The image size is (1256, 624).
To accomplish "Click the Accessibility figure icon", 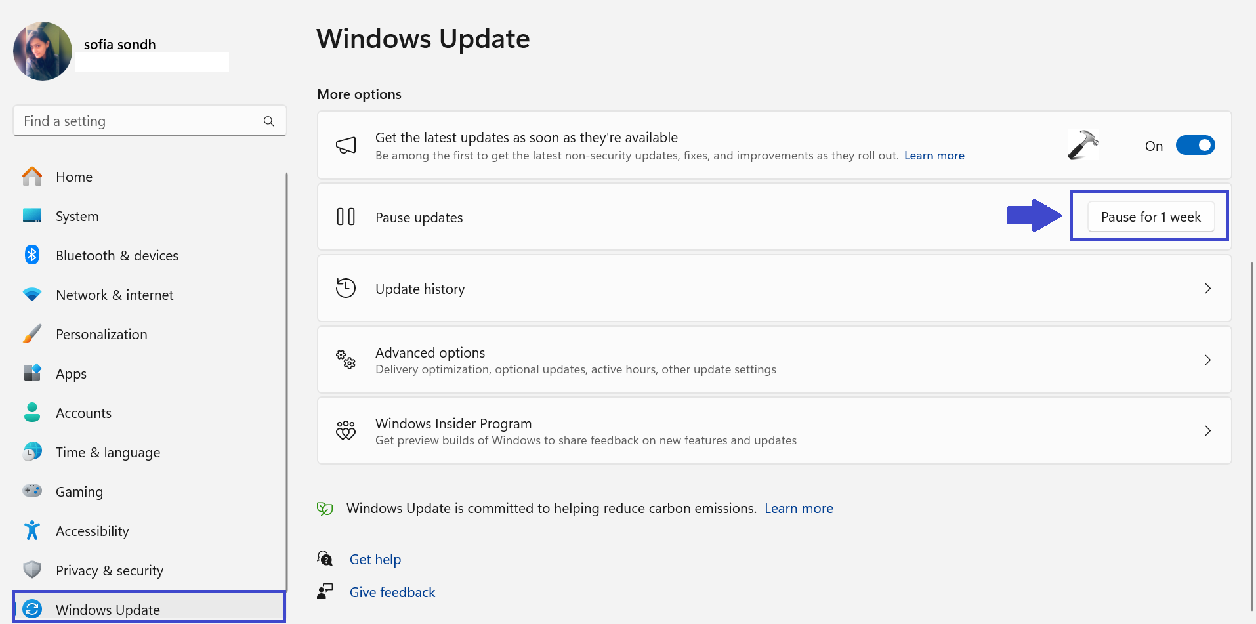I will [x=32, y=530].
